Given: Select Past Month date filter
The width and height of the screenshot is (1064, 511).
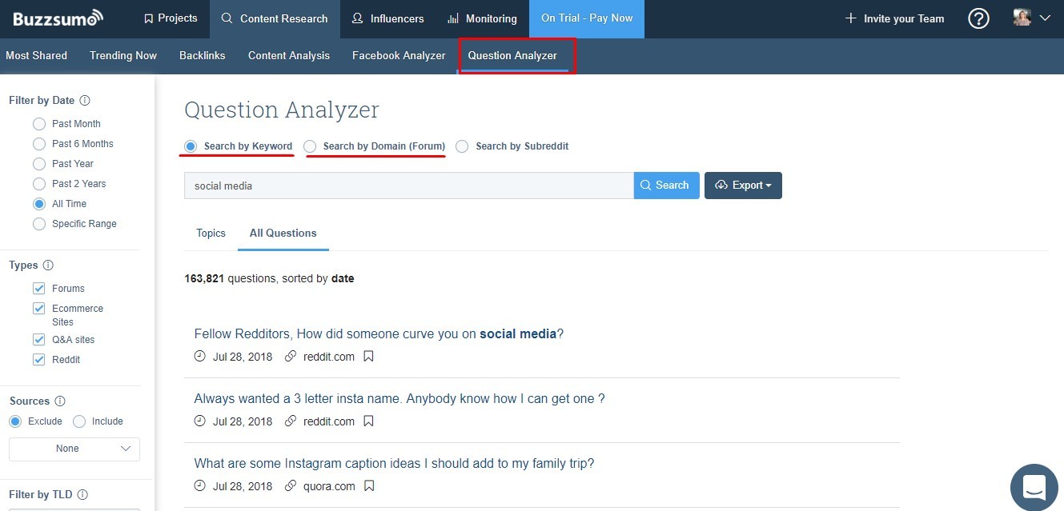Looking at the screenshot, I should (38, 124).
